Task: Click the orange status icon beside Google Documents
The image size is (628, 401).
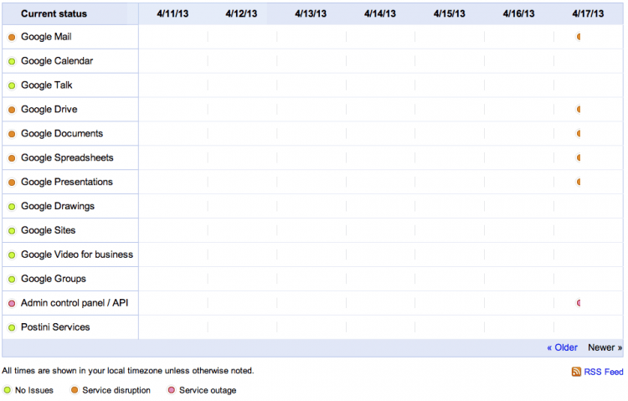Action: click(12, 134)
